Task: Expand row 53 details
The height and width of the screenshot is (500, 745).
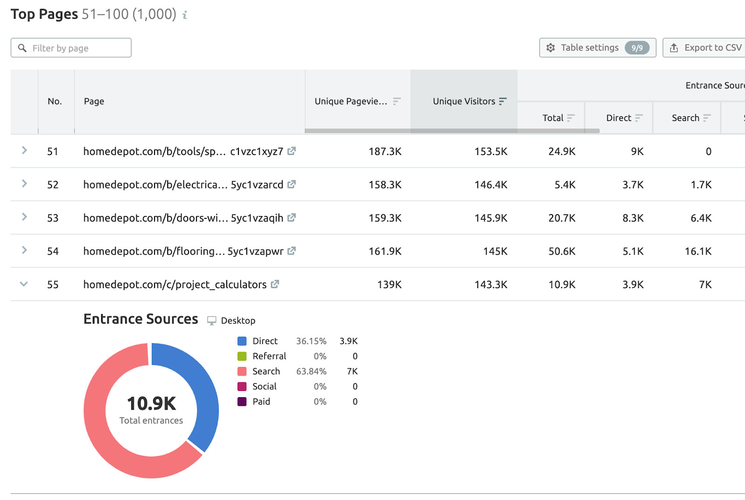Action: pyautogui.click(x=24, y=217)
